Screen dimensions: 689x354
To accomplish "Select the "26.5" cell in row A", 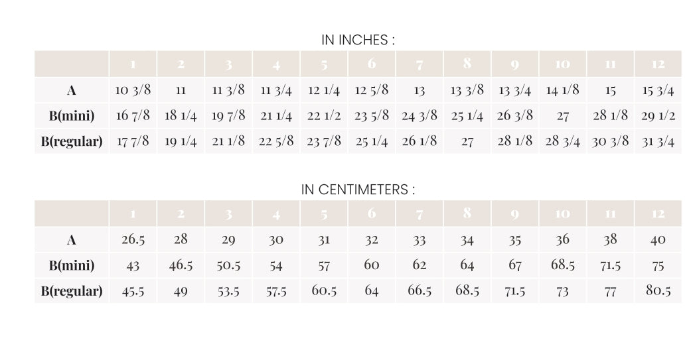I will click(x=133, y=240).
